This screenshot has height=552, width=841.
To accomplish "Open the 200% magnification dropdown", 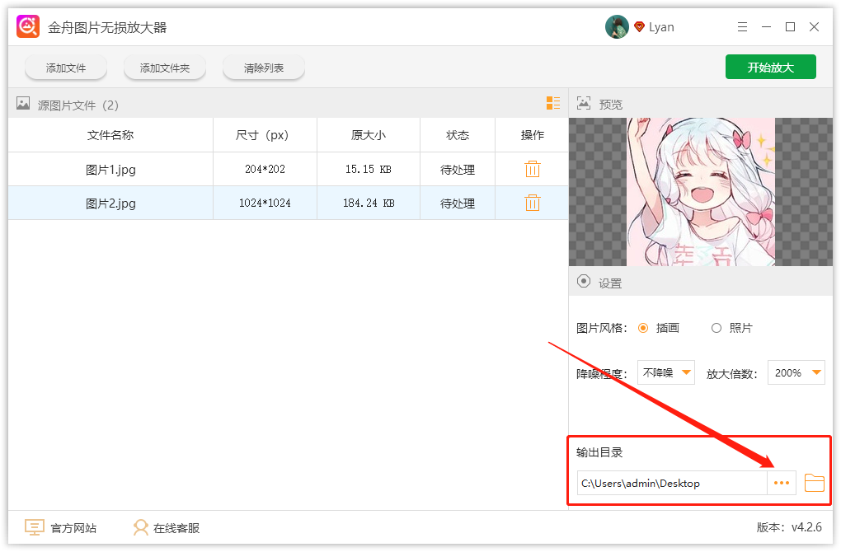I will pos(796,372).
